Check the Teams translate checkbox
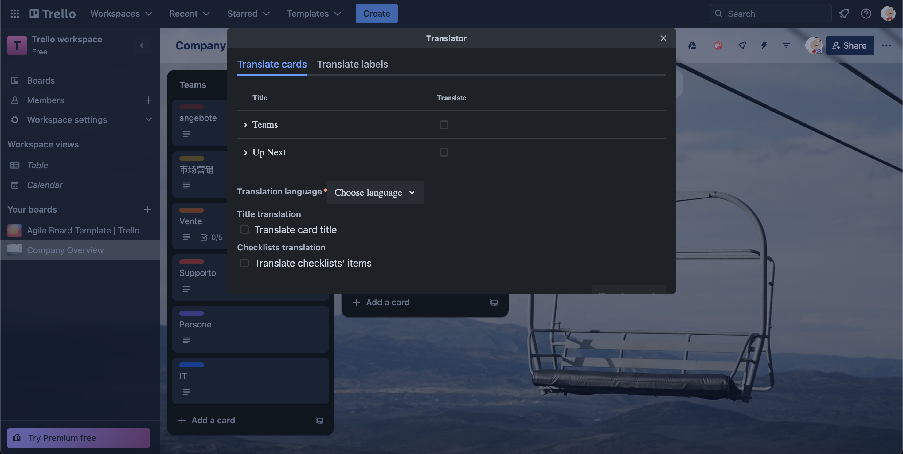The height and width of the screenshot is (454, 903). pos(444,125)
